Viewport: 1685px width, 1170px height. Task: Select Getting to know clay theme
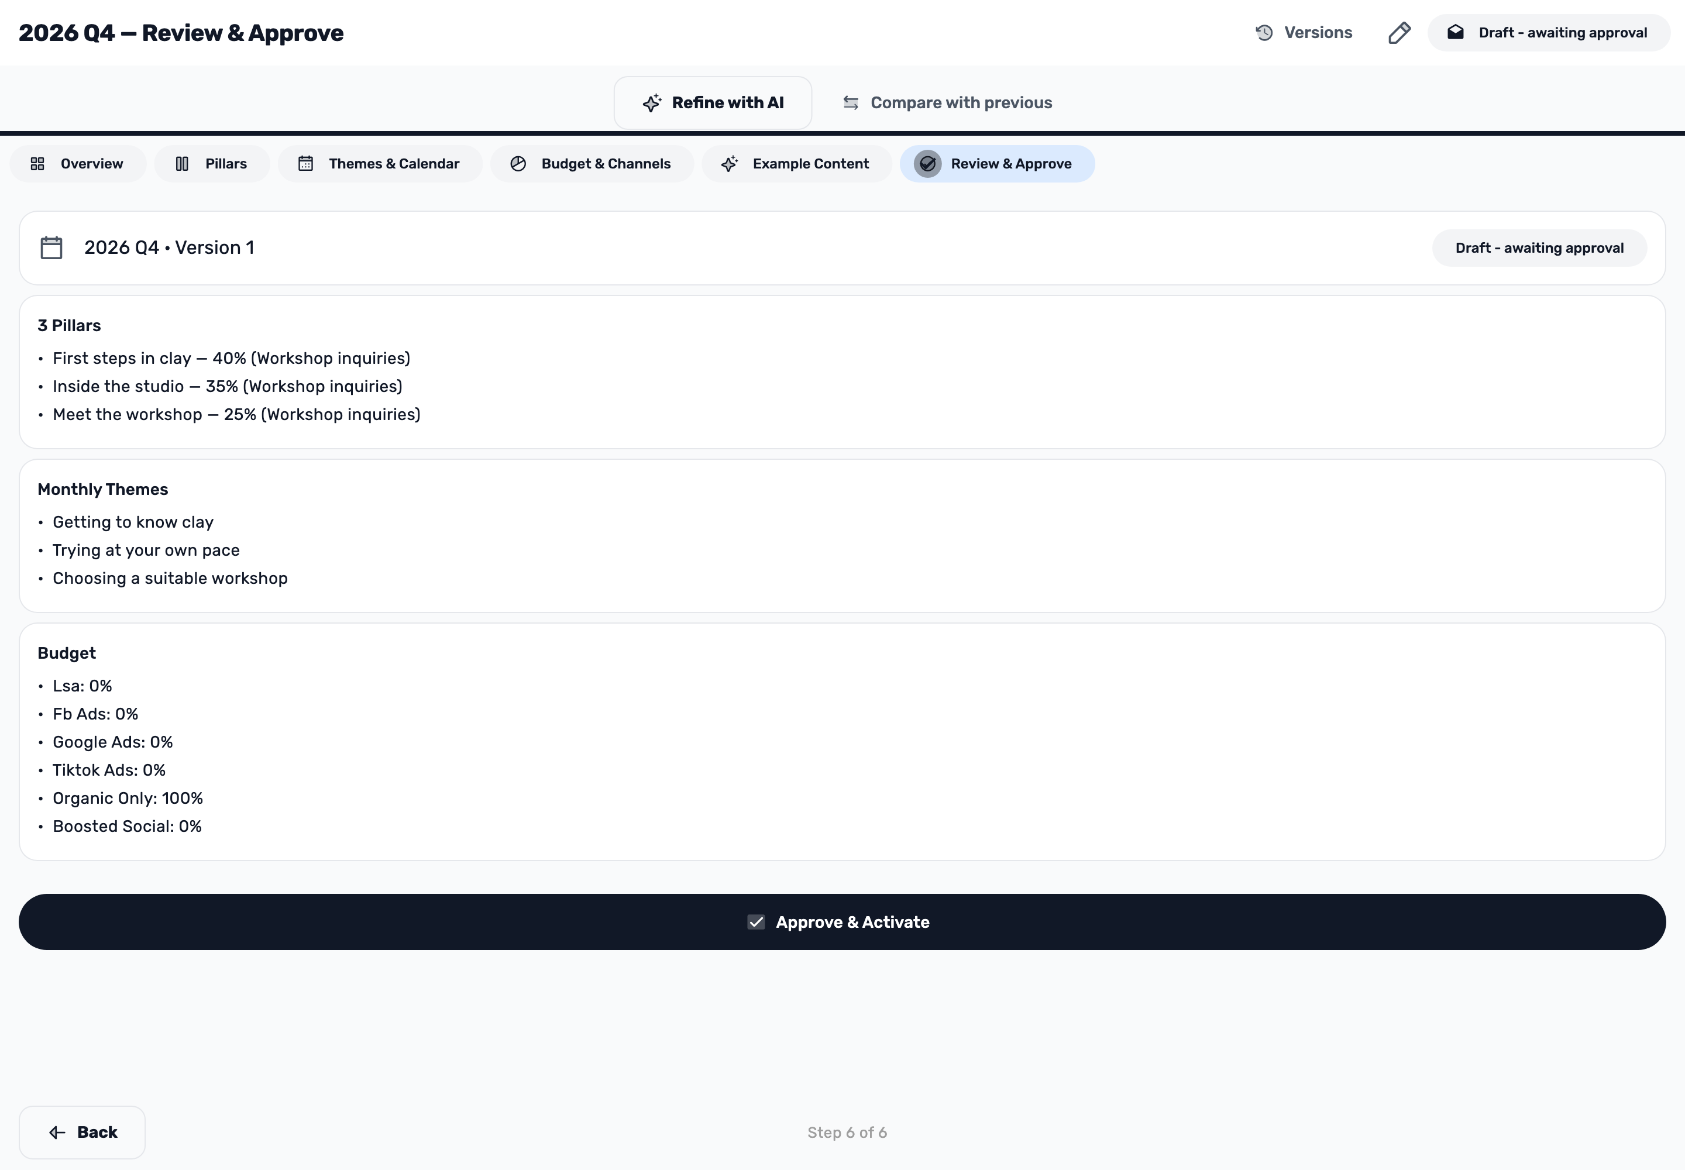(133, 522)
